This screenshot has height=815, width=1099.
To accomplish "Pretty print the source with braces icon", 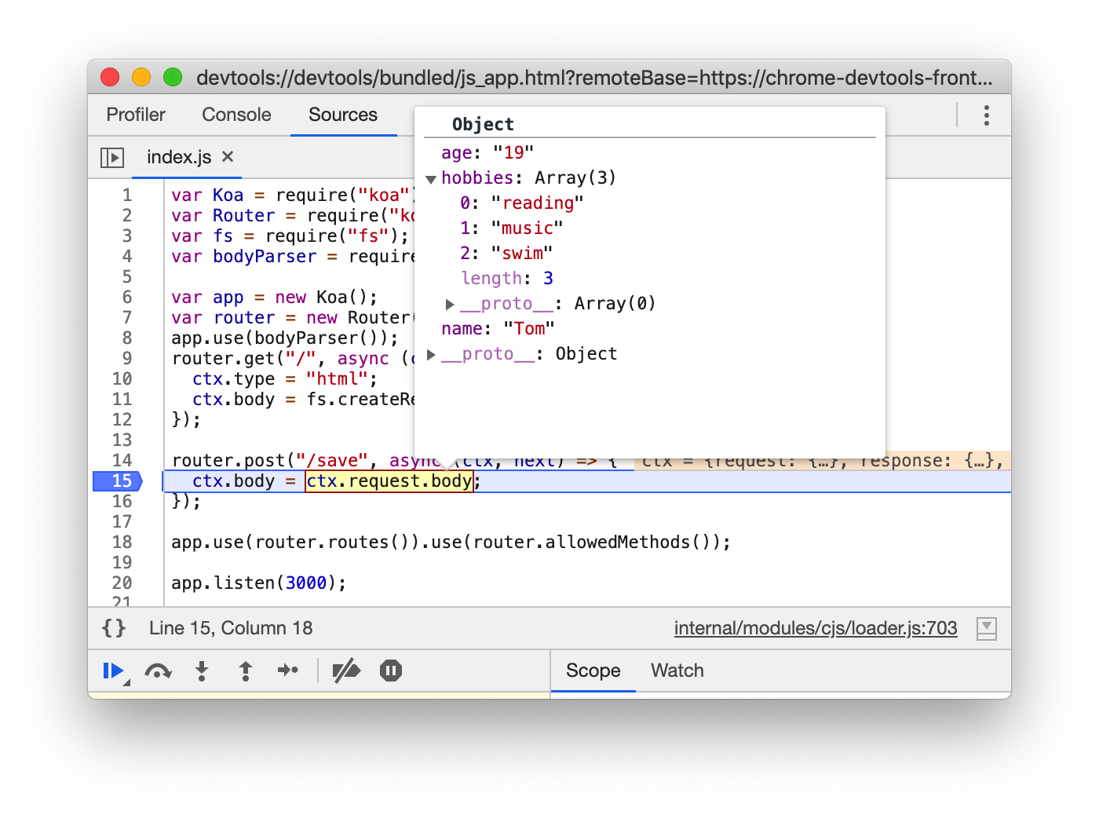I will click(114, 628).
